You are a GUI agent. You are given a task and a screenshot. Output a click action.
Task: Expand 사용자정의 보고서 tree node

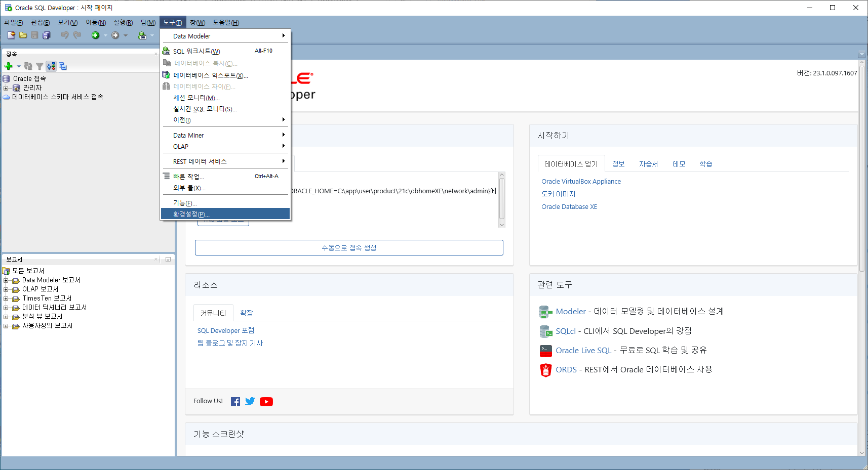coord(6,326)
